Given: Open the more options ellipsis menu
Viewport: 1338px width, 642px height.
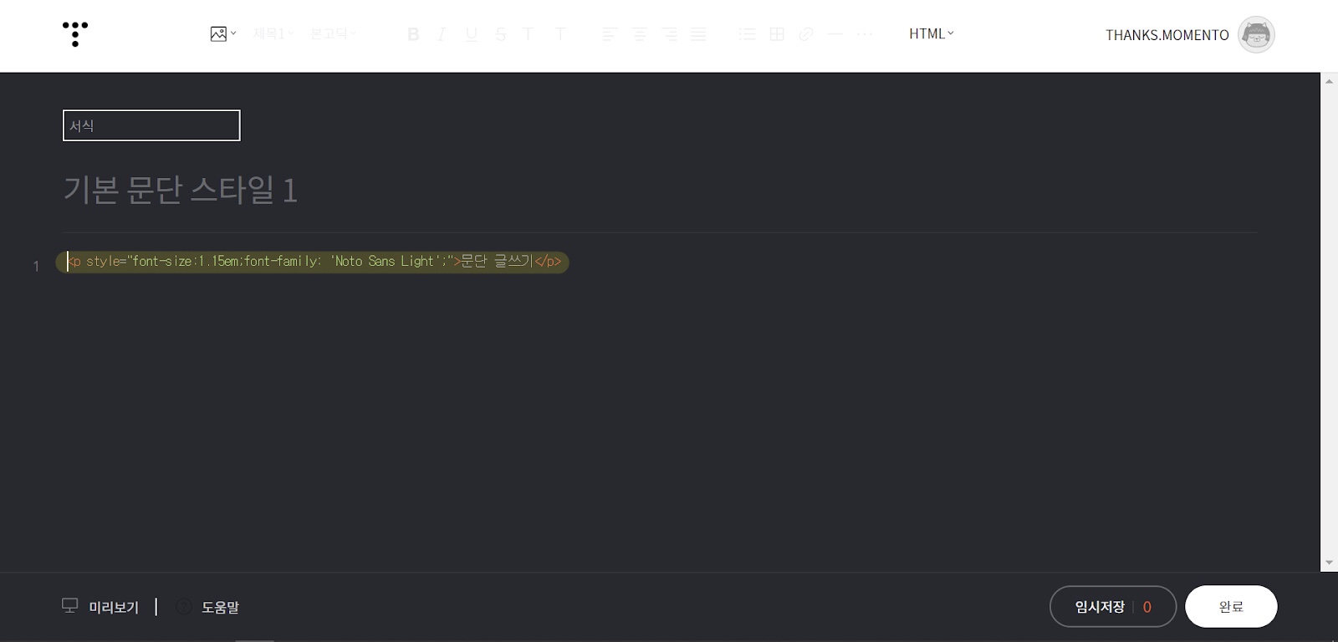Looking at the screenshot, I should (865, 34).
